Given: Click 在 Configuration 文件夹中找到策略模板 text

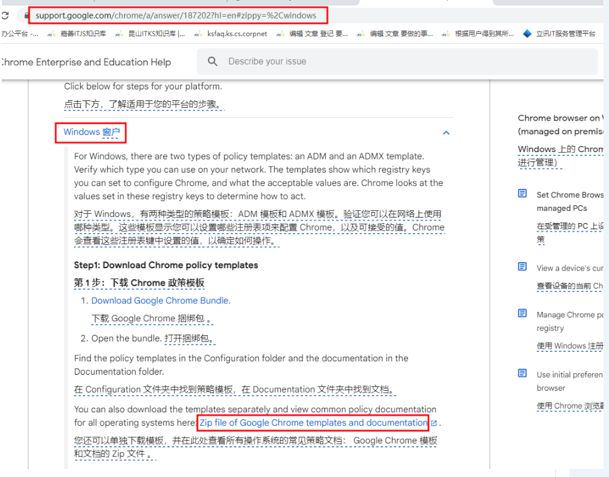Looking at the screenshot, I should point(234,389).
